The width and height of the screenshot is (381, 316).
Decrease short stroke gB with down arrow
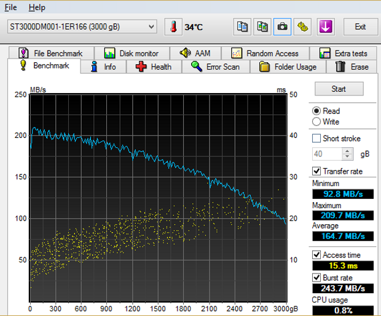(348, 156)
